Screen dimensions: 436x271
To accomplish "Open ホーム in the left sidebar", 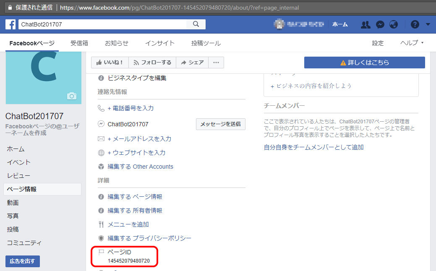I will click(16, 149).
